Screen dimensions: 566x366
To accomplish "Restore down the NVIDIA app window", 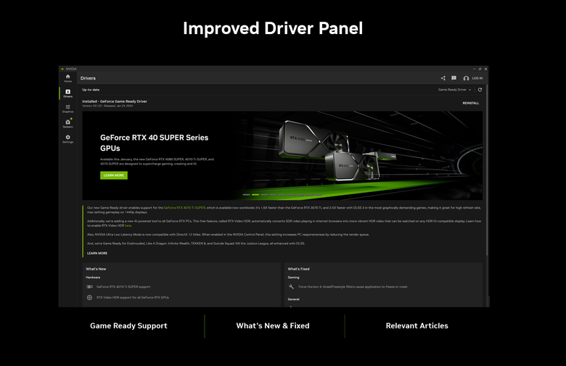I will 480,69.
